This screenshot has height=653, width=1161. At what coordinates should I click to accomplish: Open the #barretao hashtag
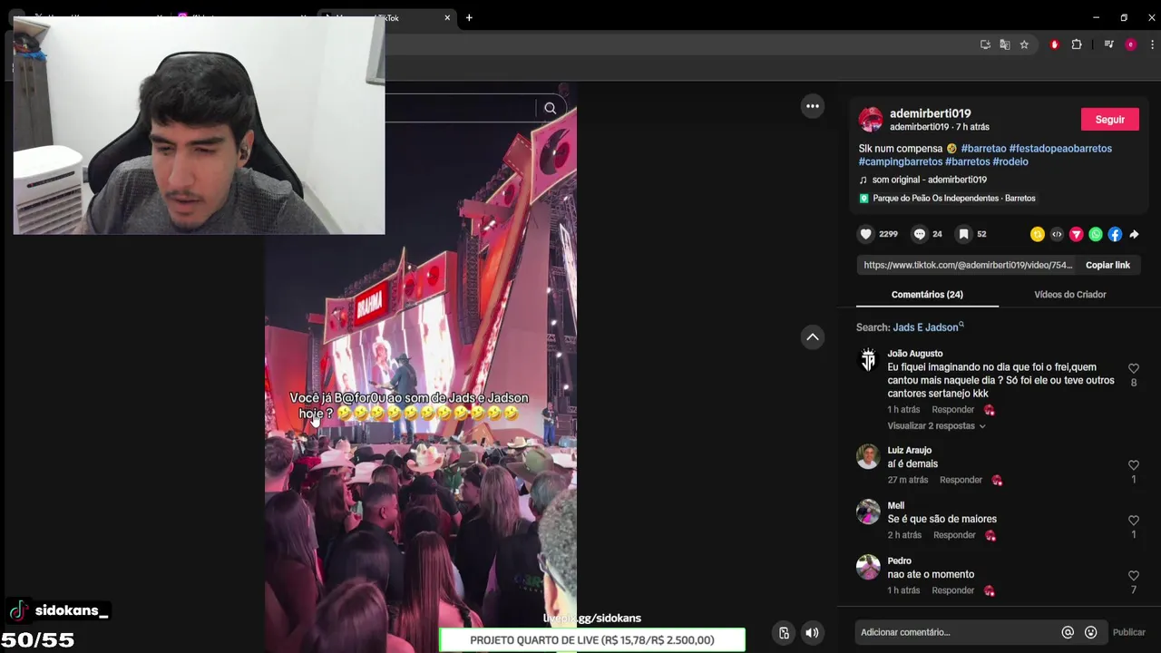(983, 149)
